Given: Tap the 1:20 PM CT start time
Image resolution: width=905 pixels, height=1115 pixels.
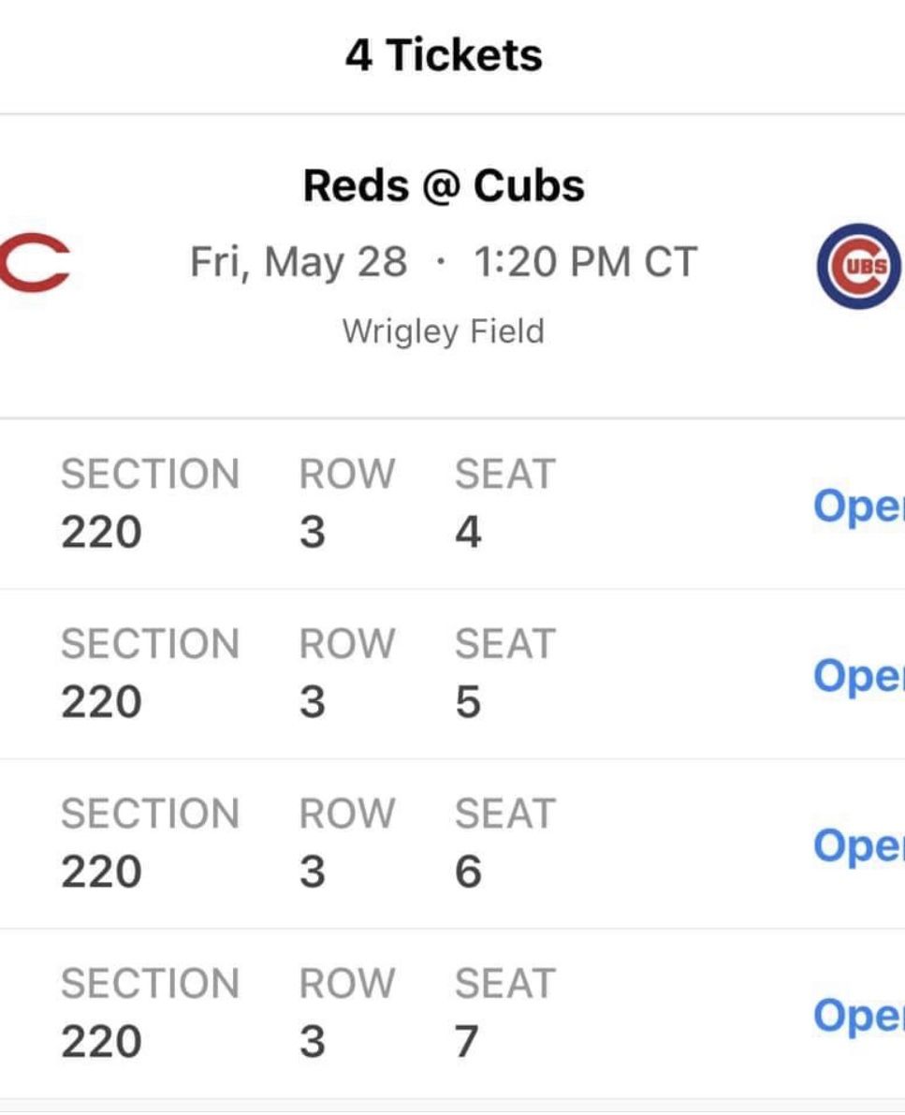Looking at the screenshot, I should coord(585,262).
